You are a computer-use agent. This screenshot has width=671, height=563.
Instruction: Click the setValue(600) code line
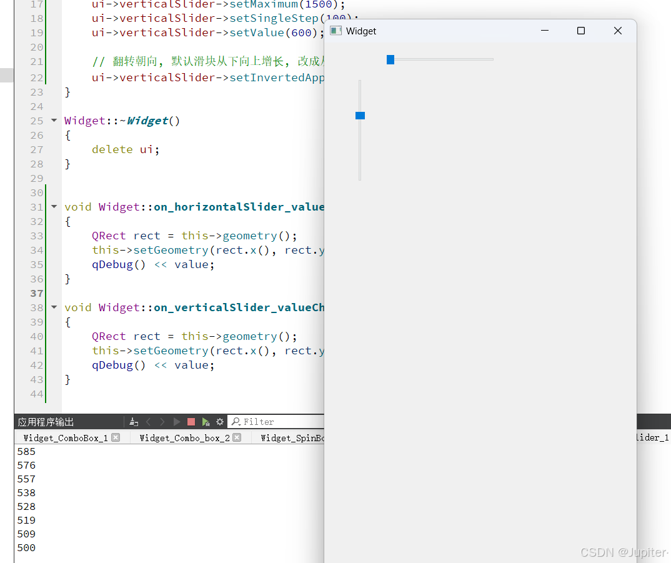208,32
